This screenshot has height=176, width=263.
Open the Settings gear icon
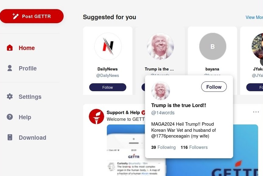(x=10, y=96)
